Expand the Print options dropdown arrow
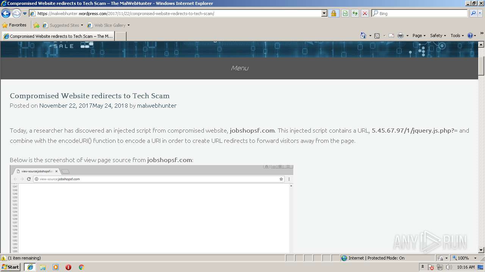 (x=407, y=36)
